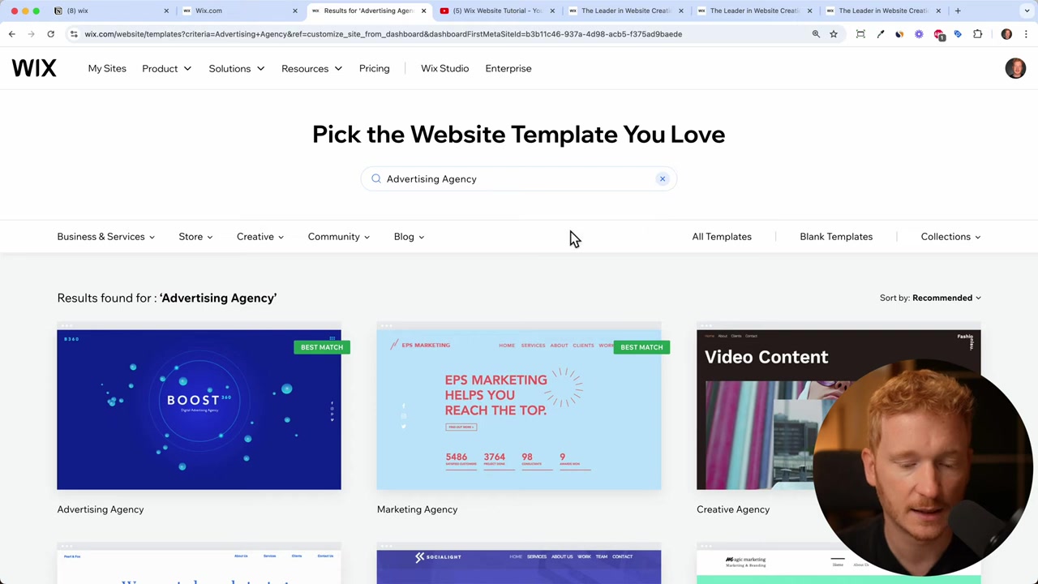This screenshot has height=584, width=1038.
Task: Clear the Advertising Agency search with X icon
Action: coord(663,178)
